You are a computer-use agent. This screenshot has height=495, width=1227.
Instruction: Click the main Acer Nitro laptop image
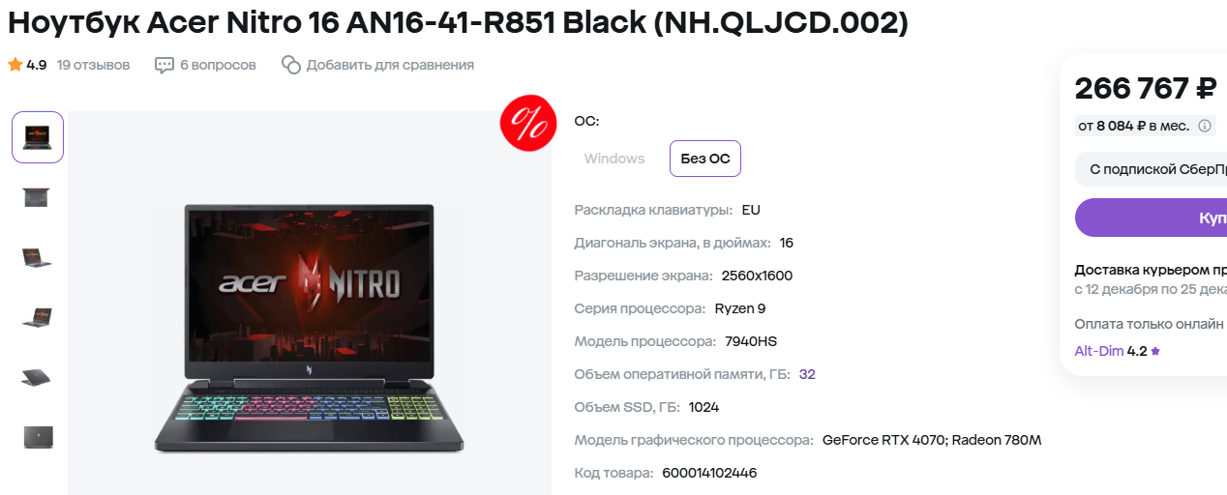pyautogui.click(x=310, y=329)
